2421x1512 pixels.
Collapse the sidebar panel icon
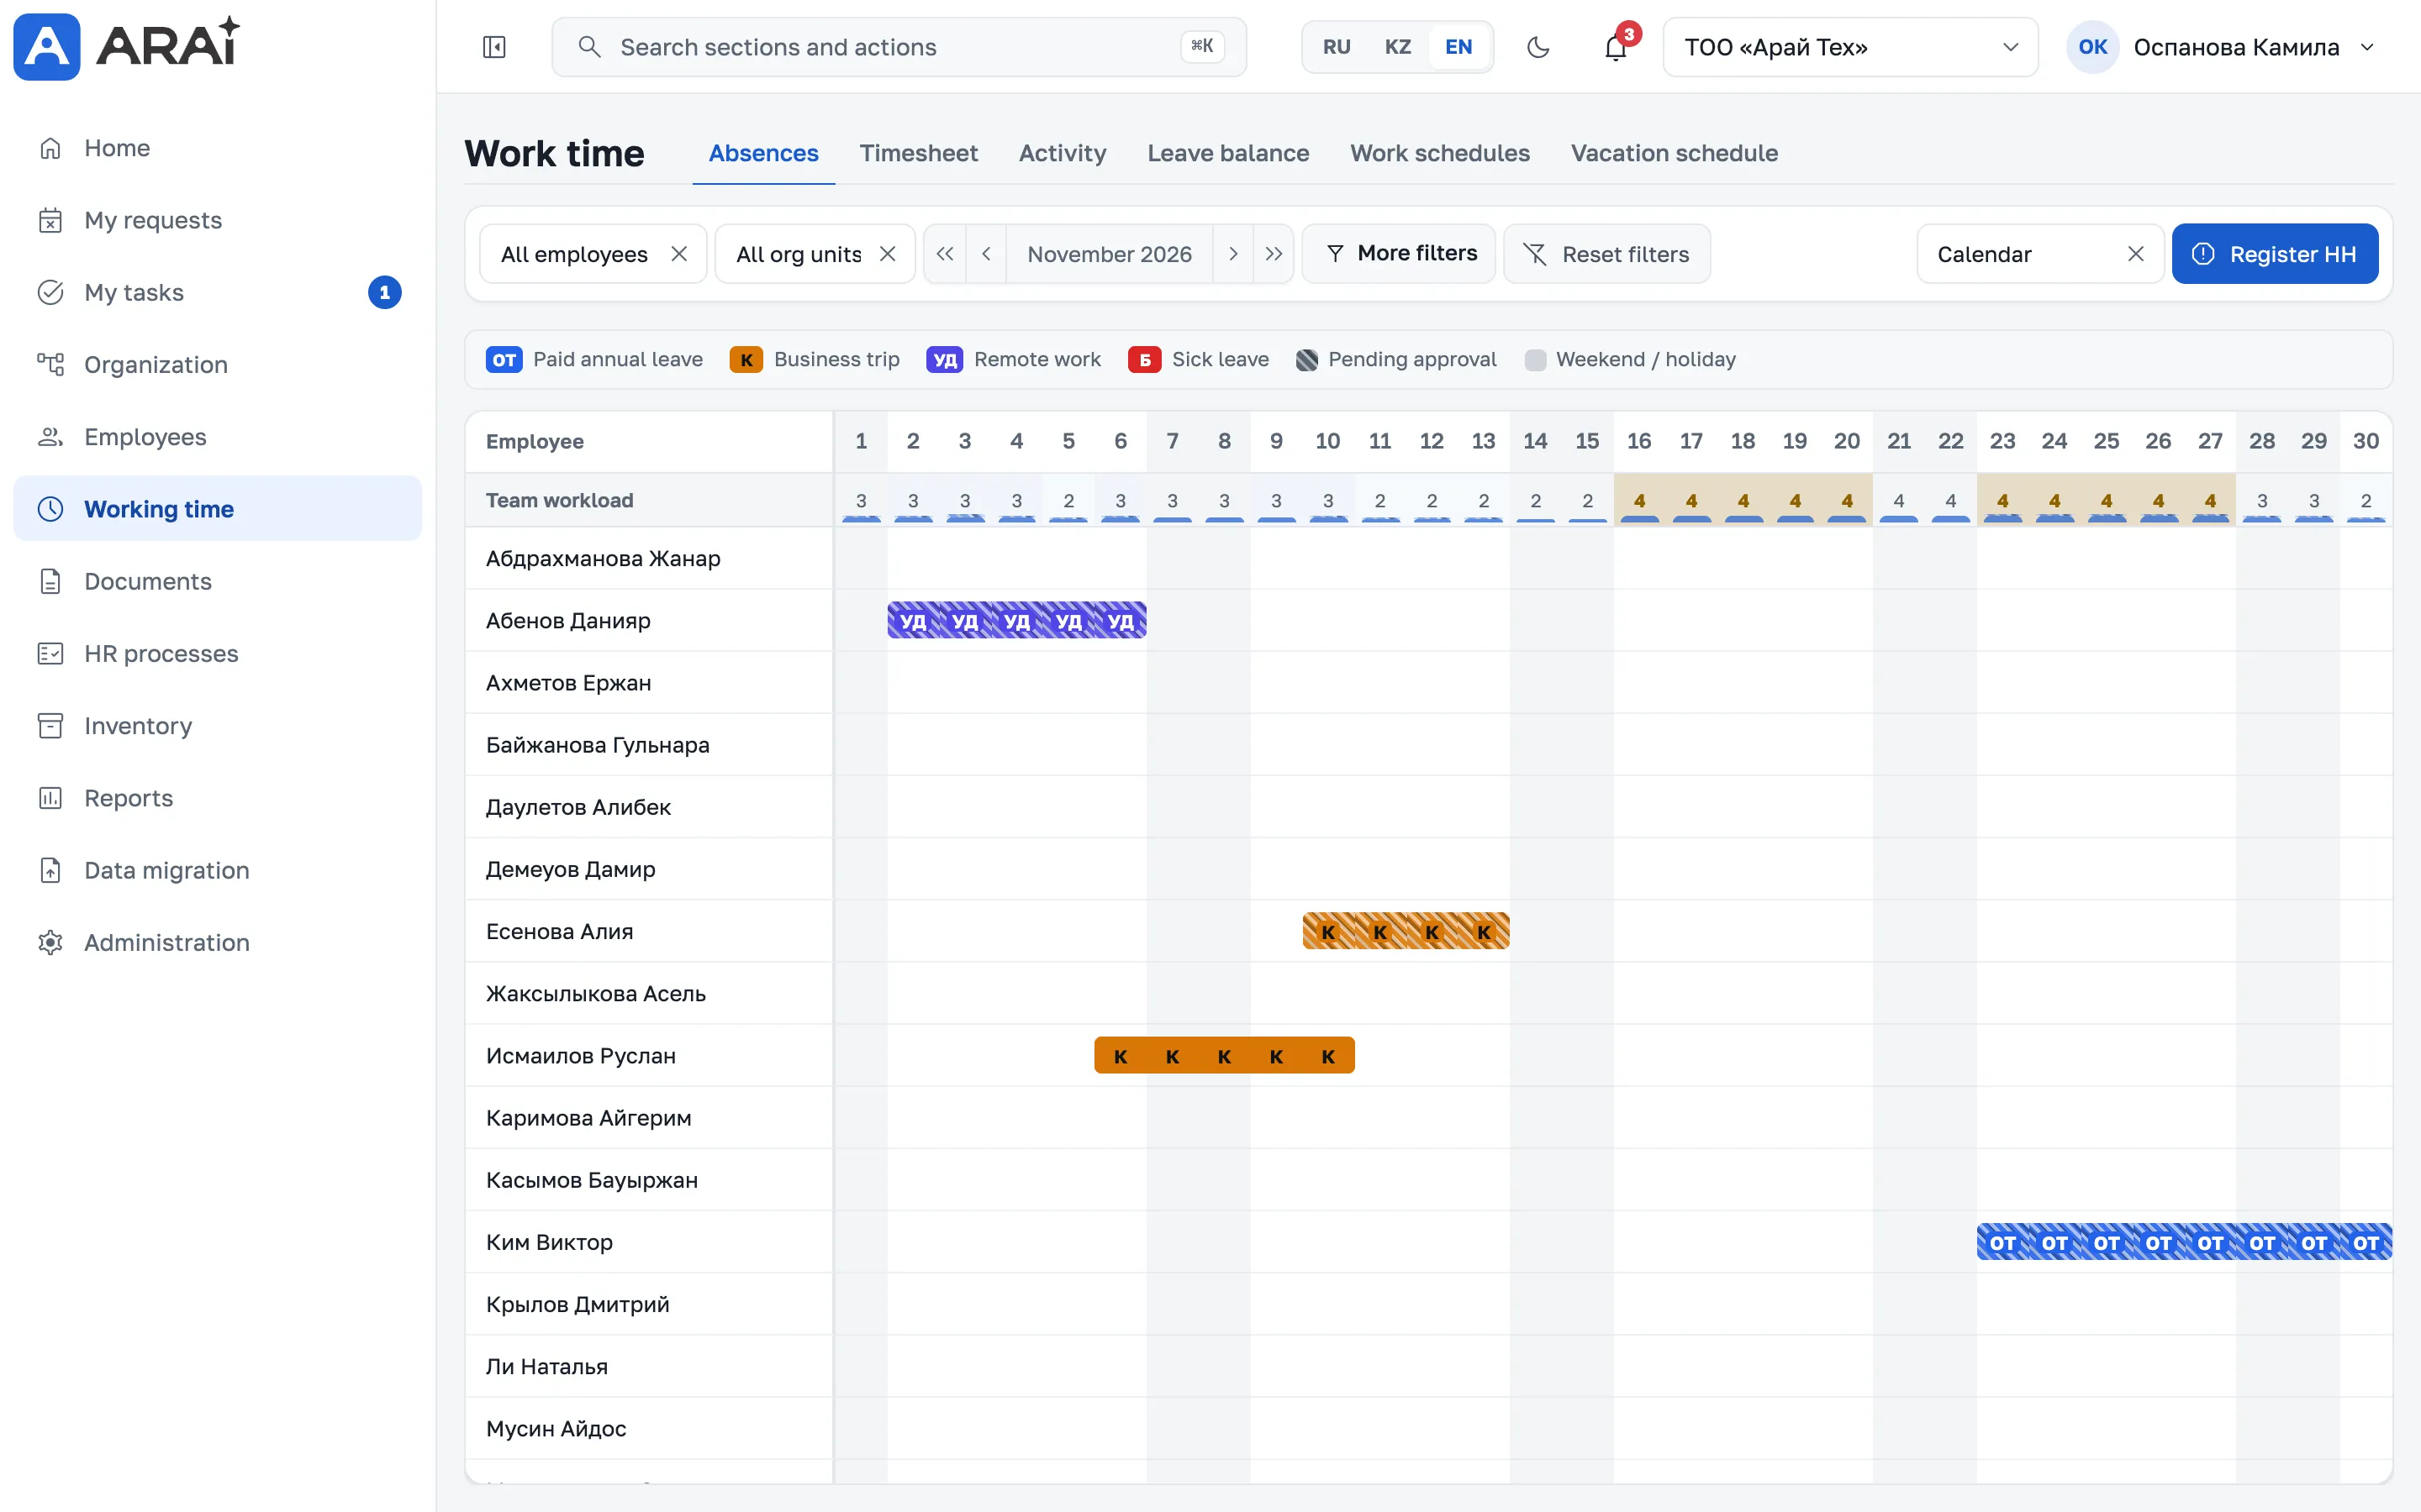(494, 47)
